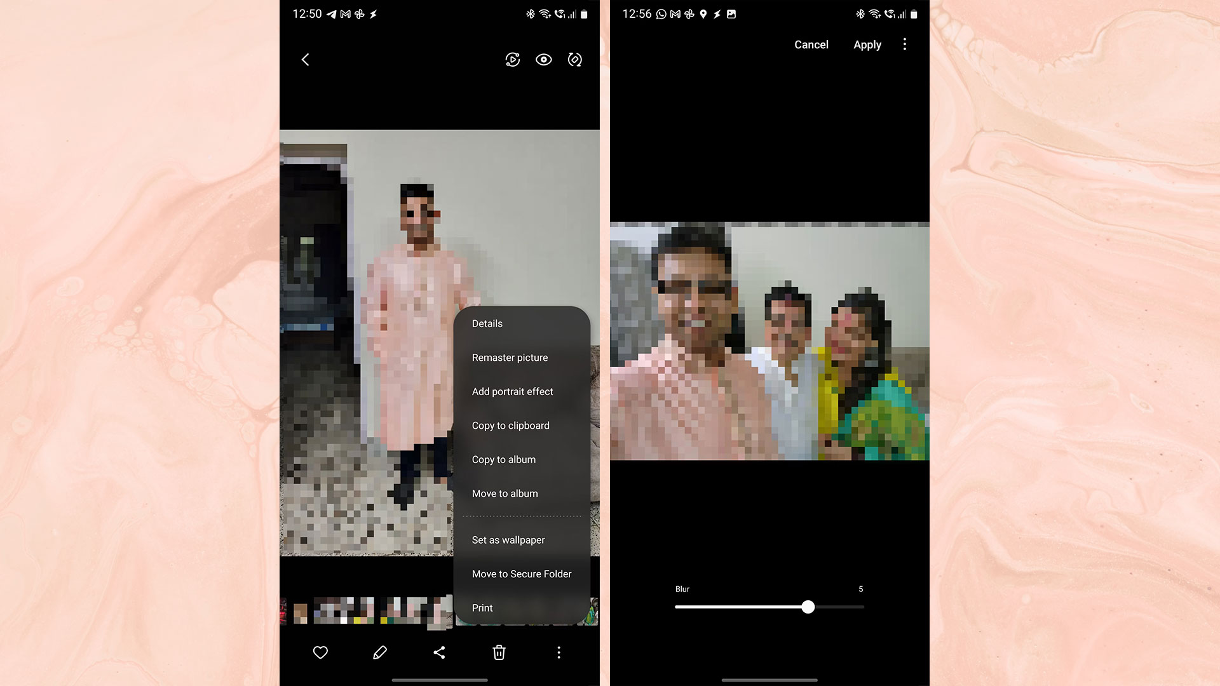Viewport: 1220px width, 686px height.
Task: Tap the share icon bottom bar
Action: tap(439, 652)
